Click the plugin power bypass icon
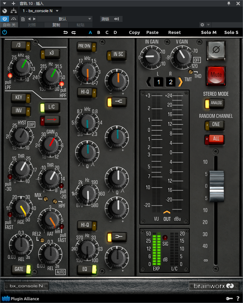 coord(4,32)
